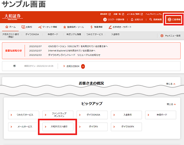Image resolution: width=184 pixels, height=145 pixels.
Task: Click メールサービス pickup button
Action: click(x=24, y=127)
